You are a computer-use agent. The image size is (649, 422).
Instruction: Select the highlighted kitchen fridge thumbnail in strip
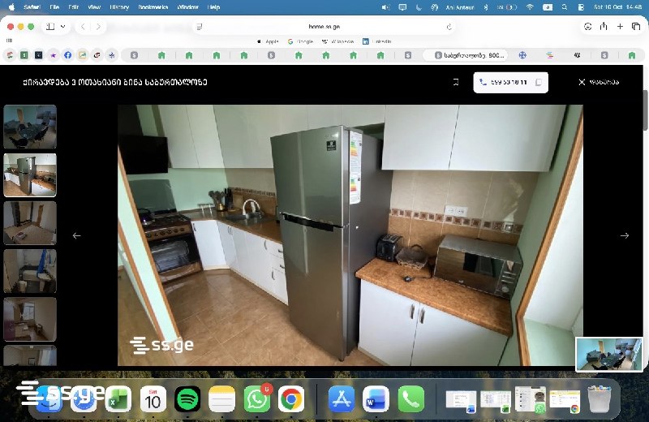click(30, 174)
